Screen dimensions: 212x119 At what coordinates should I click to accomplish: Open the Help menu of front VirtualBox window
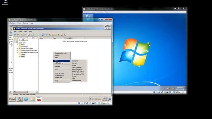(x=31, y=23)
